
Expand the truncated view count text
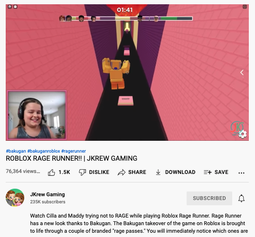coord(23,171)
